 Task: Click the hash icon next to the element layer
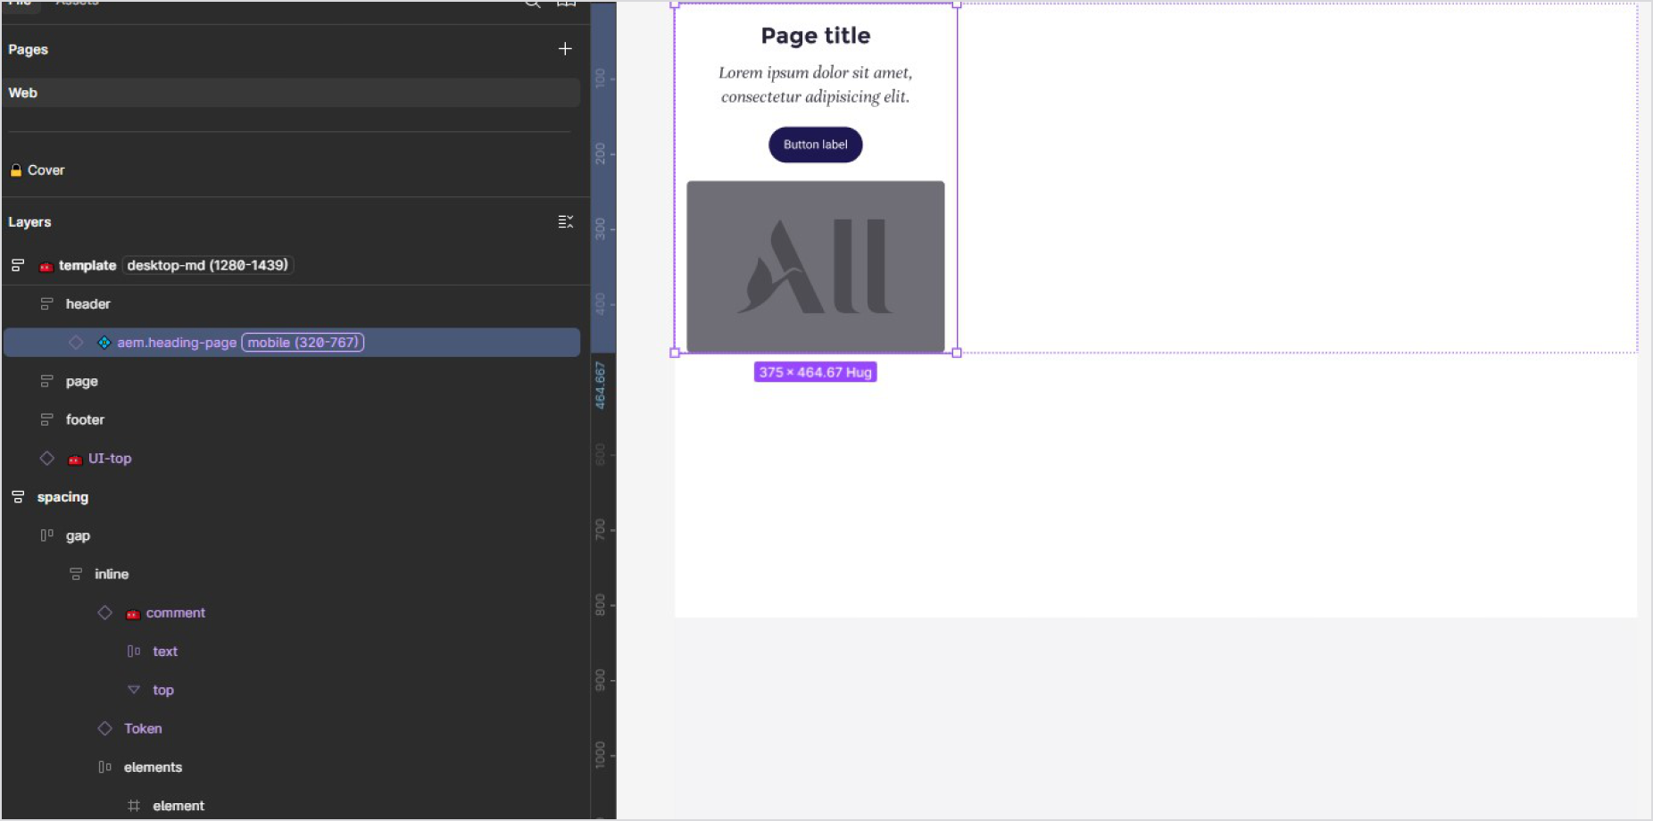point(134,805)
